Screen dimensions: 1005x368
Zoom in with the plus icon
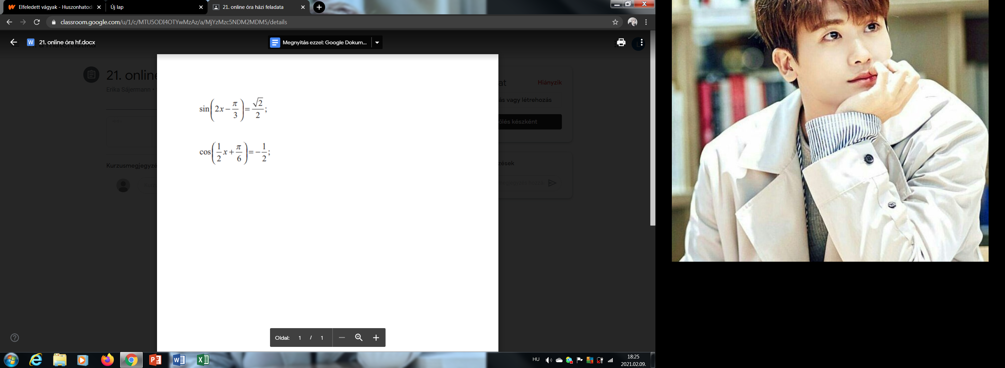pyautogui.click(x=376, y=338)
